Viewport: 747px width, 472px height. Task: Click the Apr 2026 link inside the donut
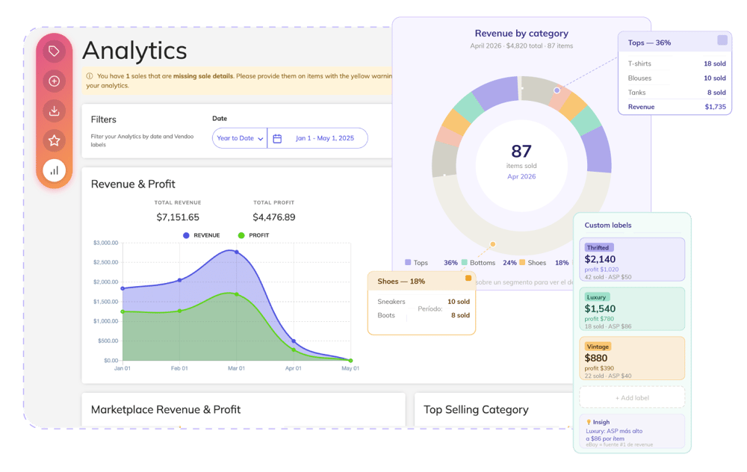click(x=521, y=176)
